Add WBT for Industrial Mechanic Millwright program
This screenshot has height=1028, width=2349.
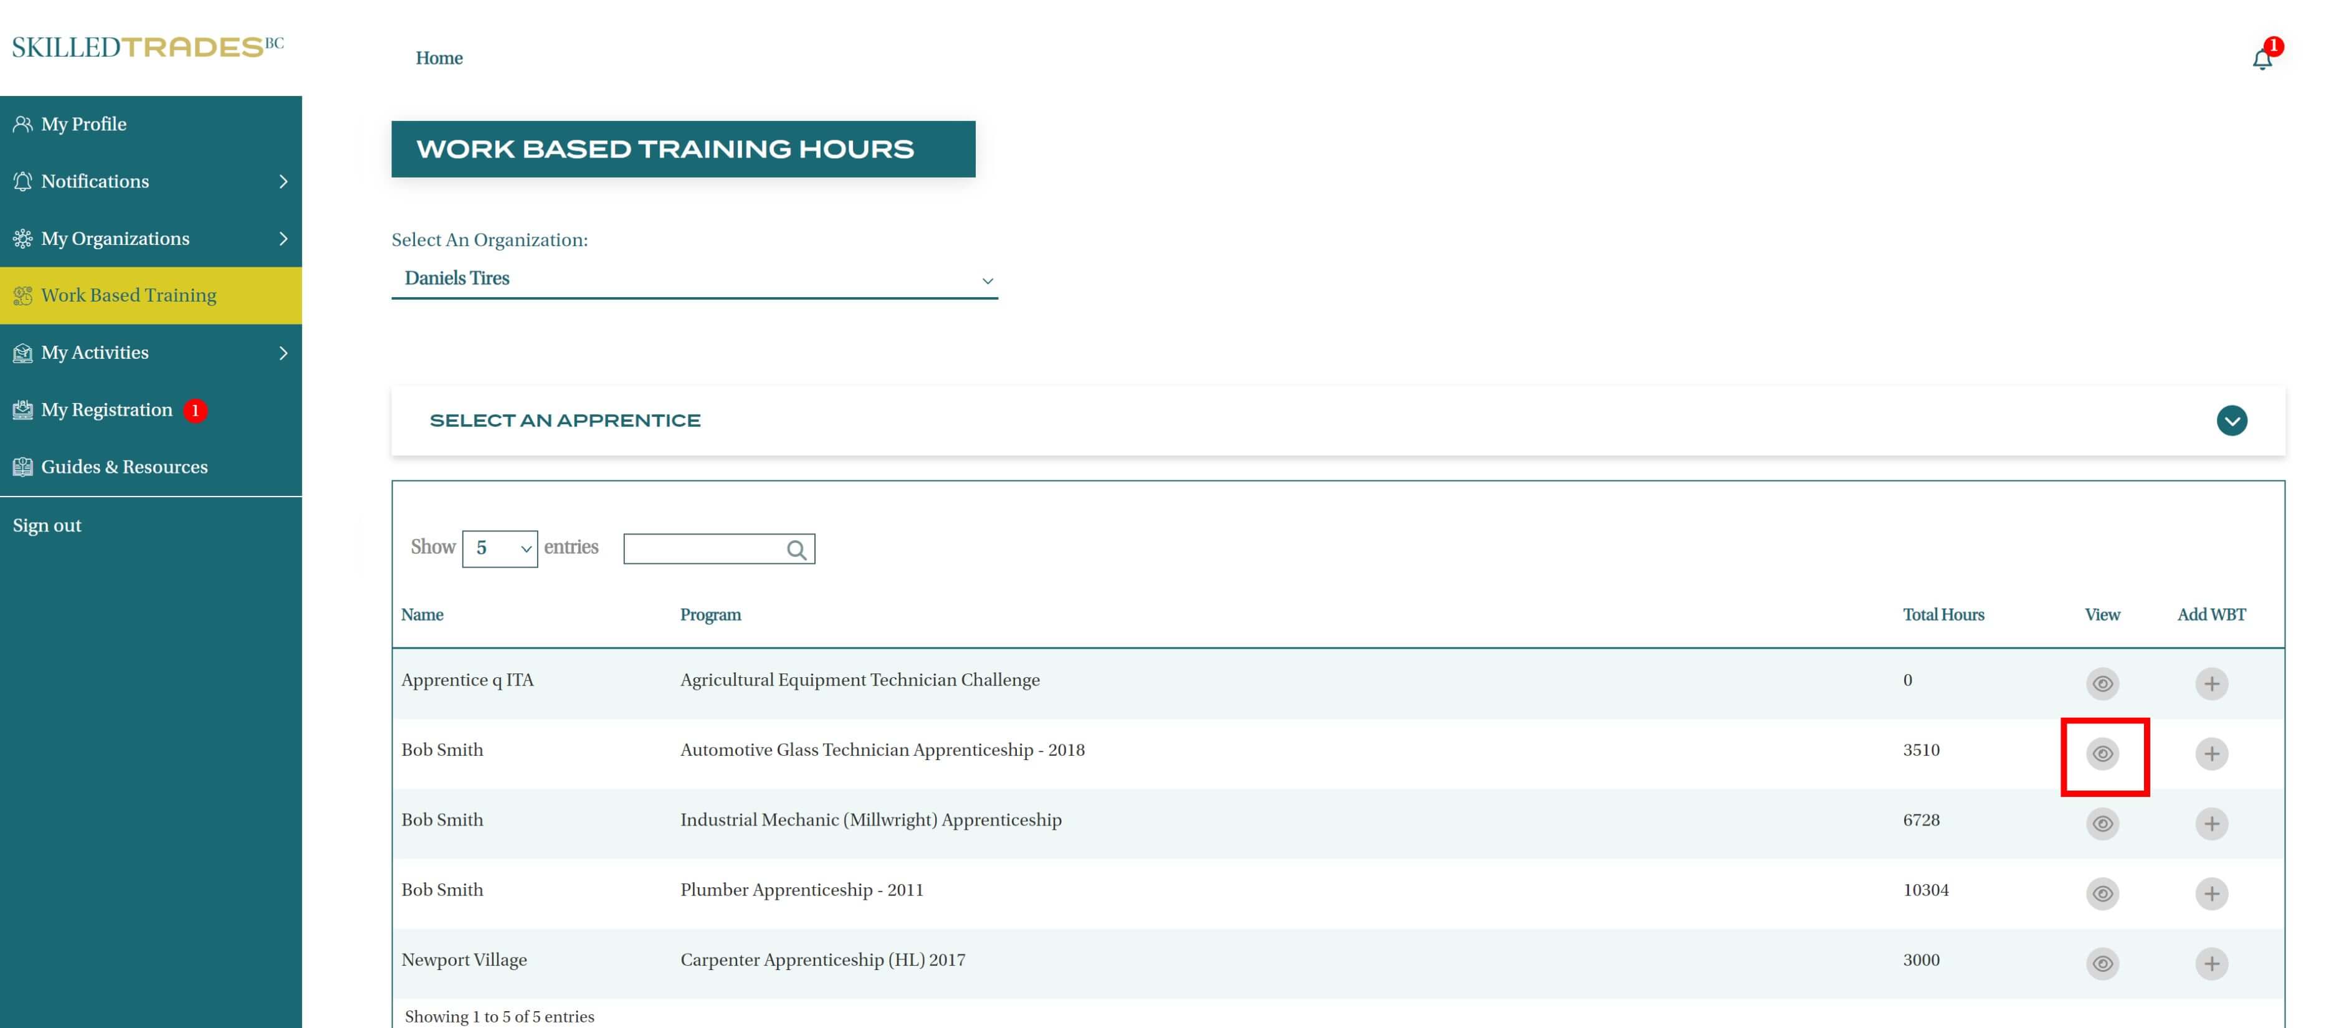[2211, 824]
